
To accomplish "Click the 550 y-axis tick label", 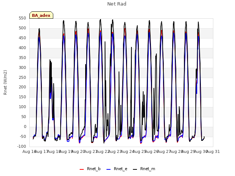I will pyautogui.click(x=22, y=18).
